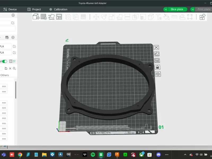Open Discord from the taskbar
Viewport: 212px width, 159px height.
[x=158, y=154]
